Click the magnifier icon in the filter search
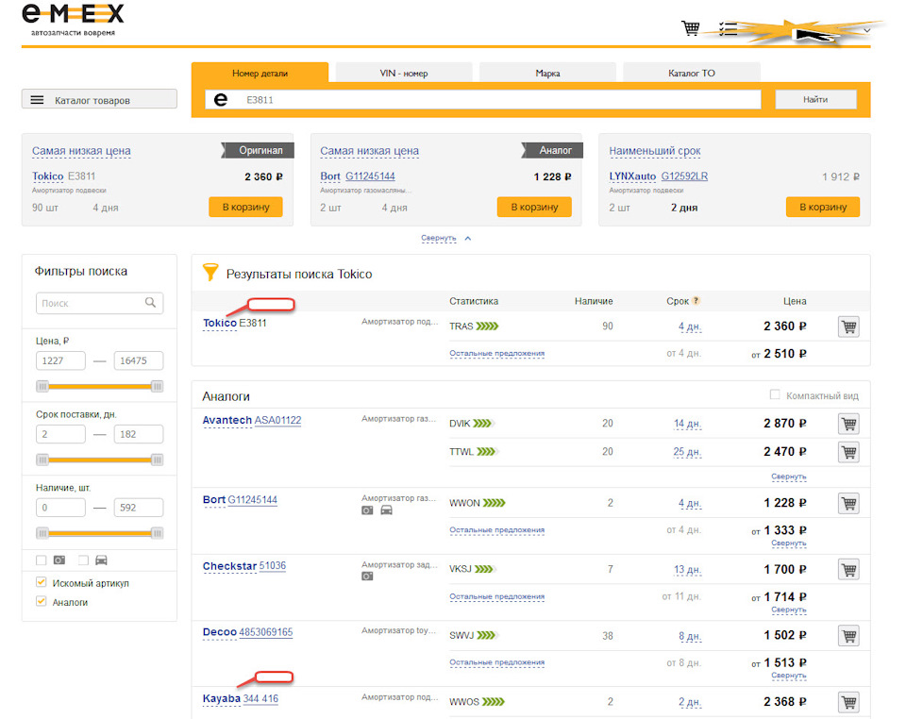906x719 pixels. click(x=150, y=303)
